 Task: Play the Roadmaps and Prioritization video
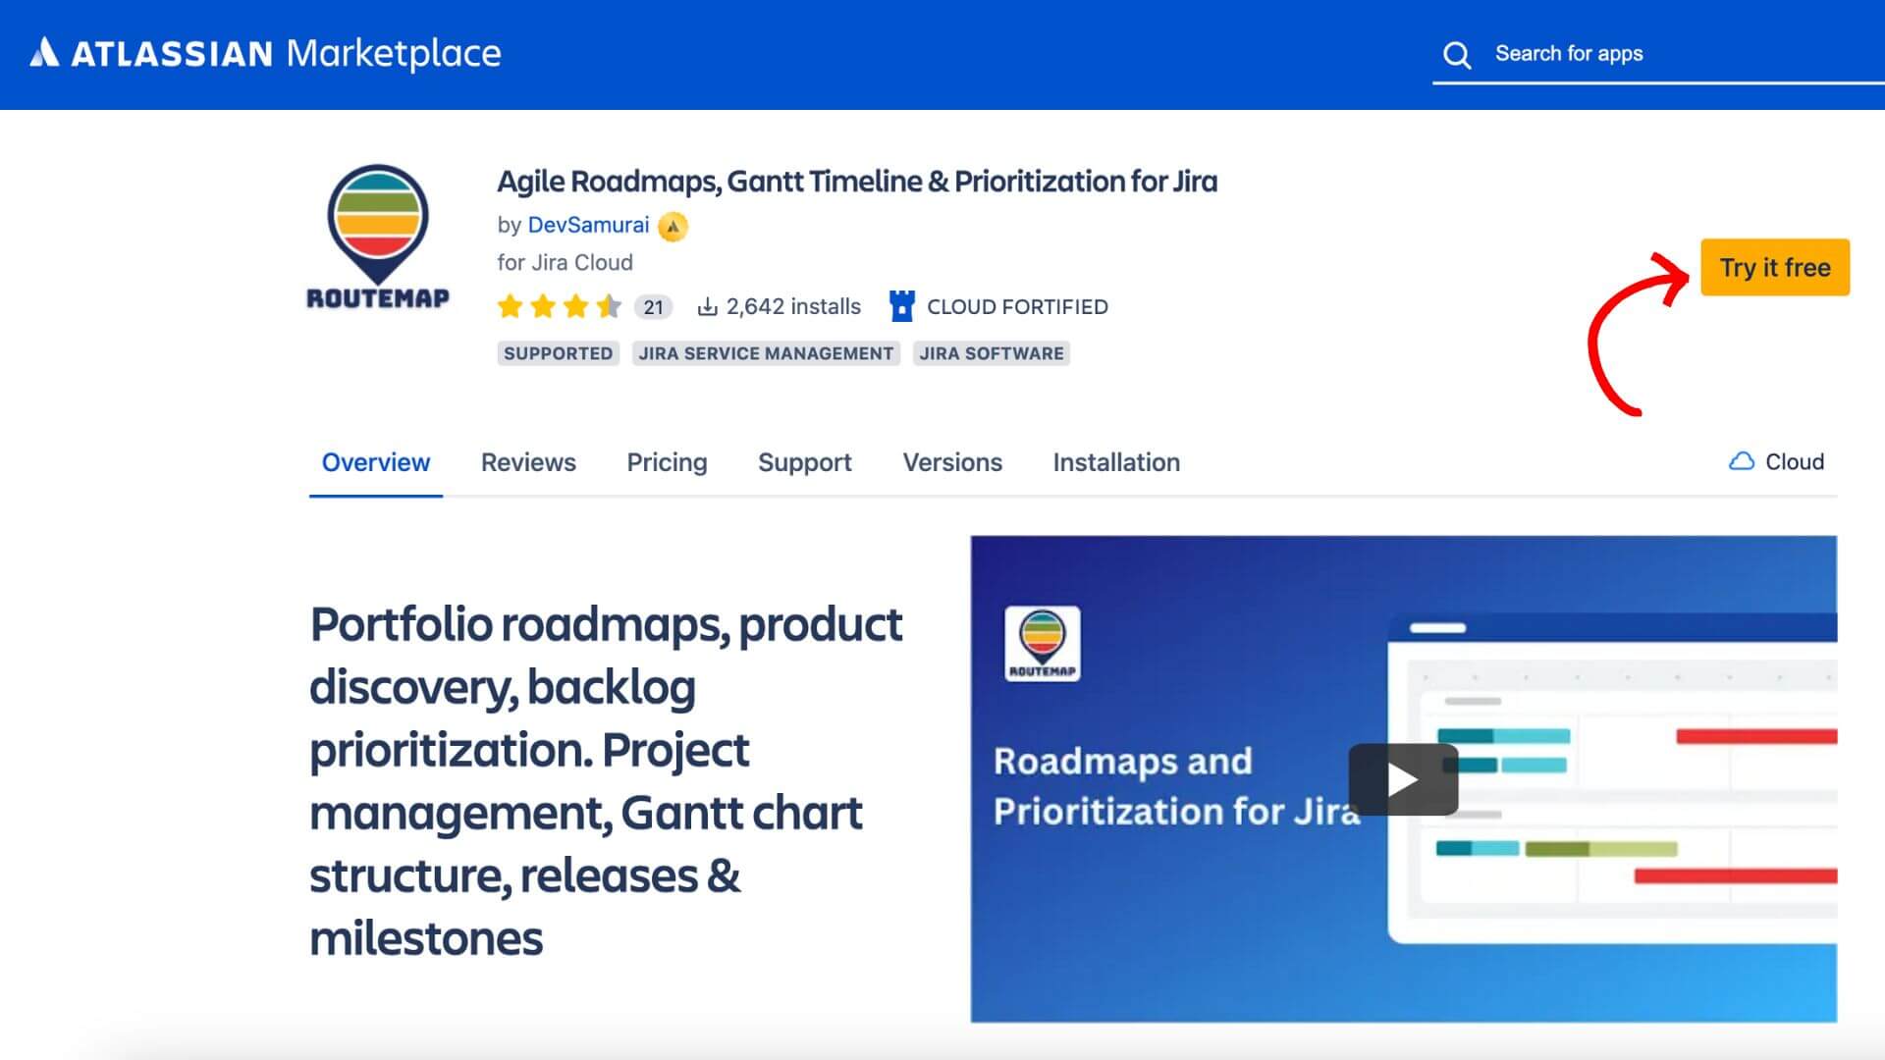(x=1402, y=779)
